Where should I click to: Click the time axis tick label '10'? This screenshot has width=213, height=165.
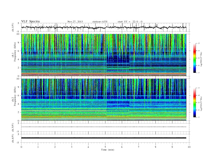(x=189, y=147)
